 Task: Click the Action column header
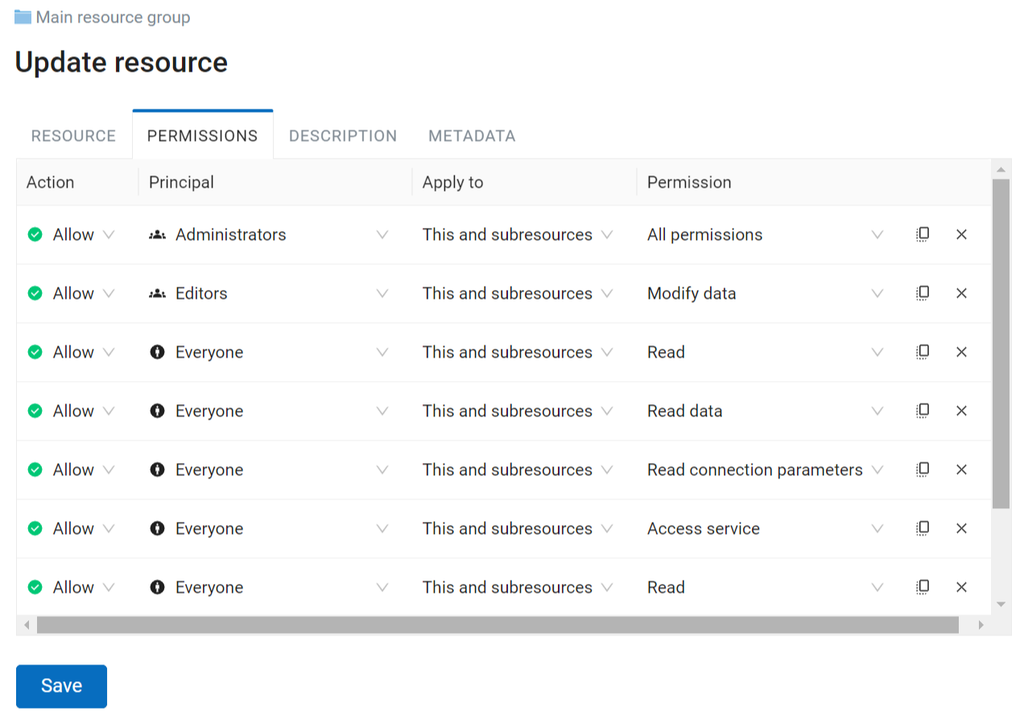[x=50, y=182]
